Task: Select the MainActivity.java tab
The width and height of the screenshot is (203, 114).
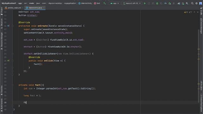Action: click(x=35, y=8)
